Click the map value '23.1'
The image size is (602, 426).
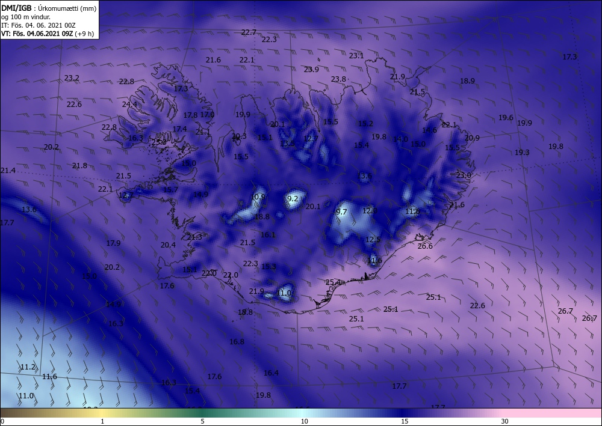[x=356, y=55]
